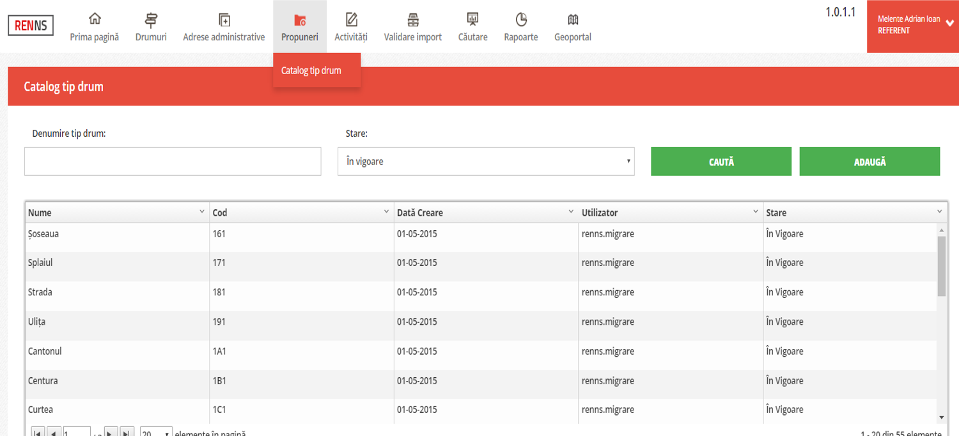Viewport: 959px width, 436px height.
Task: Click the RENNS logo
Action: click(x=31, y=26)
